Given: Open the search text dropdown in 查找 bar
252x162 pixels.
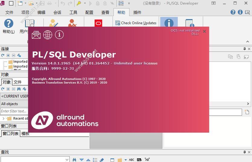Looking at the screenshot, I should [x=67, y=160].
